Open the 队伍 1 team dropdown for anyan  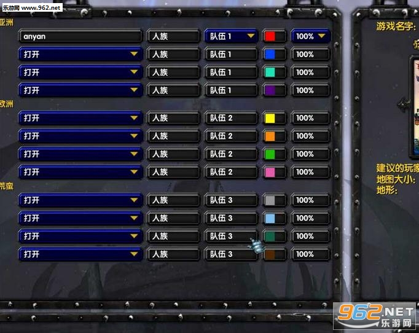(x=231, y=36)
